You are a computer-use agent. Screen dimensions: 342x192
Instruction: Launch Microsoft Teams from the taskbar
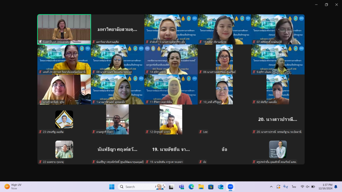pos(181,187)
